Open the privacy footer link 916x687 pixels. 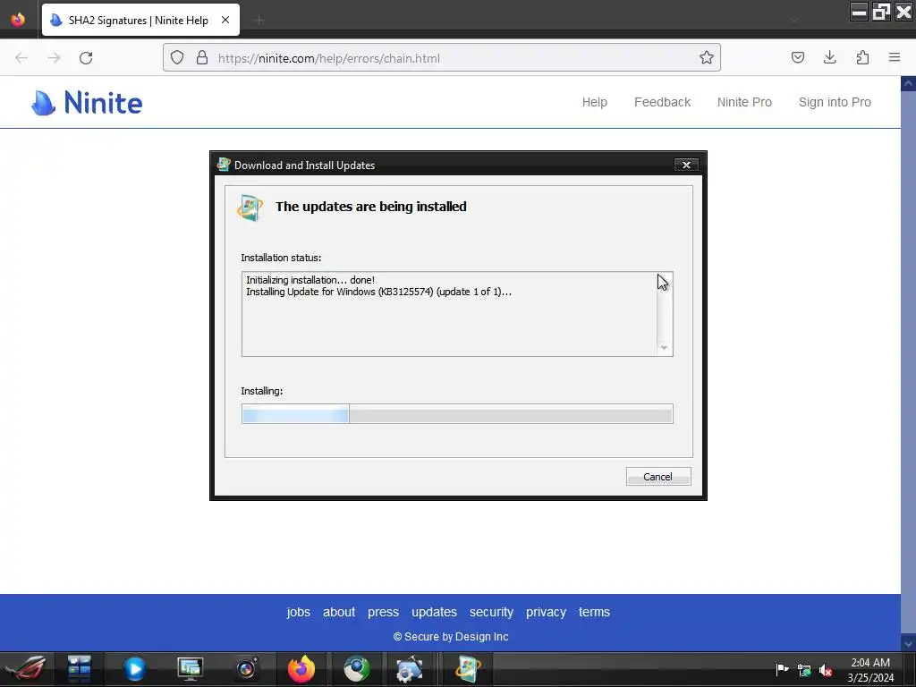547,612
